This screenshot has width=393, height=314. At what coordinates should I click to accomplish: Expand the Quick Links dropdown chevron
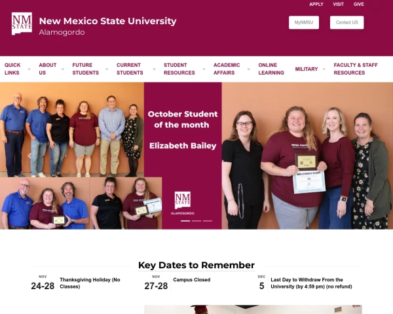[29, 69]
